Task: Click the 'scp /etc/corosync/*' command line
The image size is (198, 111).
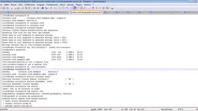Action: pyautogui.click(x=37, y=47)
